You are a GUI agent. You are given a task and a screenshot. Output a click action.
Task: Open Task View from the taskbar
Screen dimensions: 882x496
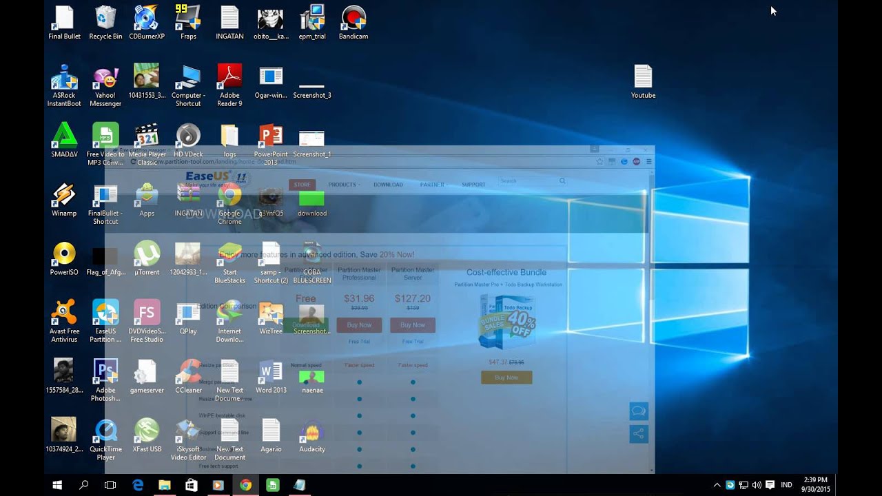110,485
